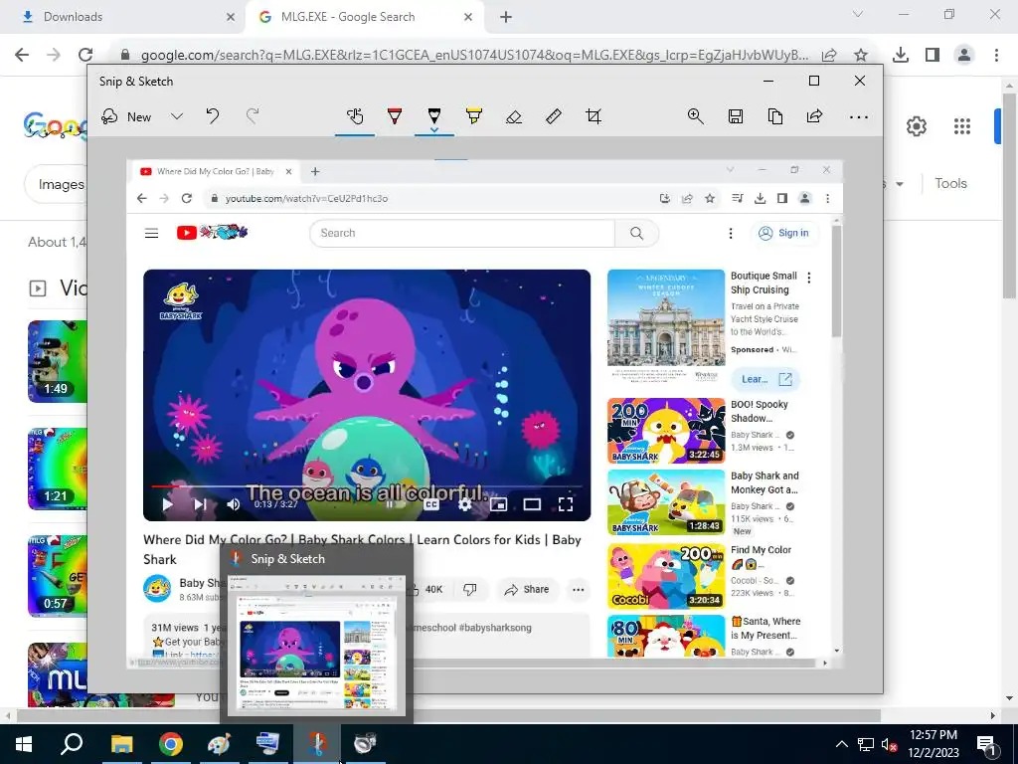1018x764 pixels.
Task: Click the vertical scrollbar of the Chrome page
Action: 1009,195
